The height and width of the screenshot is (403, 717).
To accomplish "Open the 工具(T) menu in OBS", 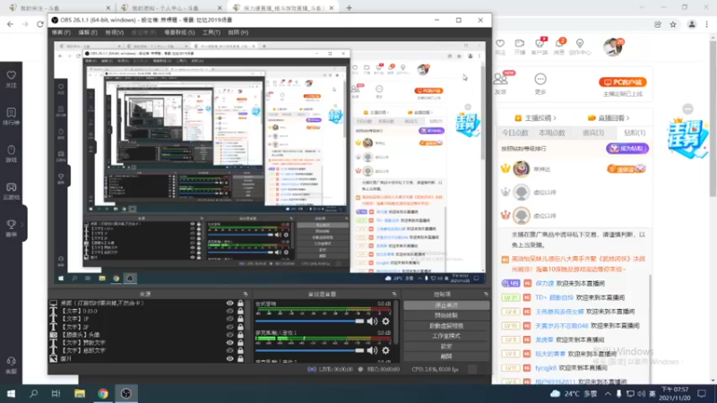I will [x=212, y=32].
